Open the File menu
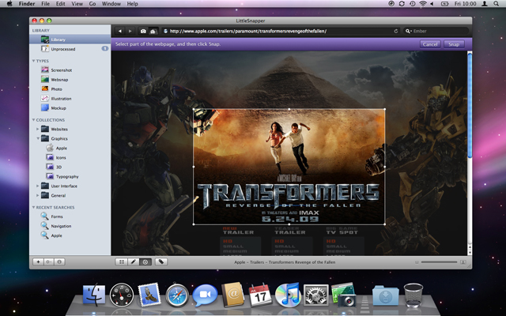 (46, 4)
